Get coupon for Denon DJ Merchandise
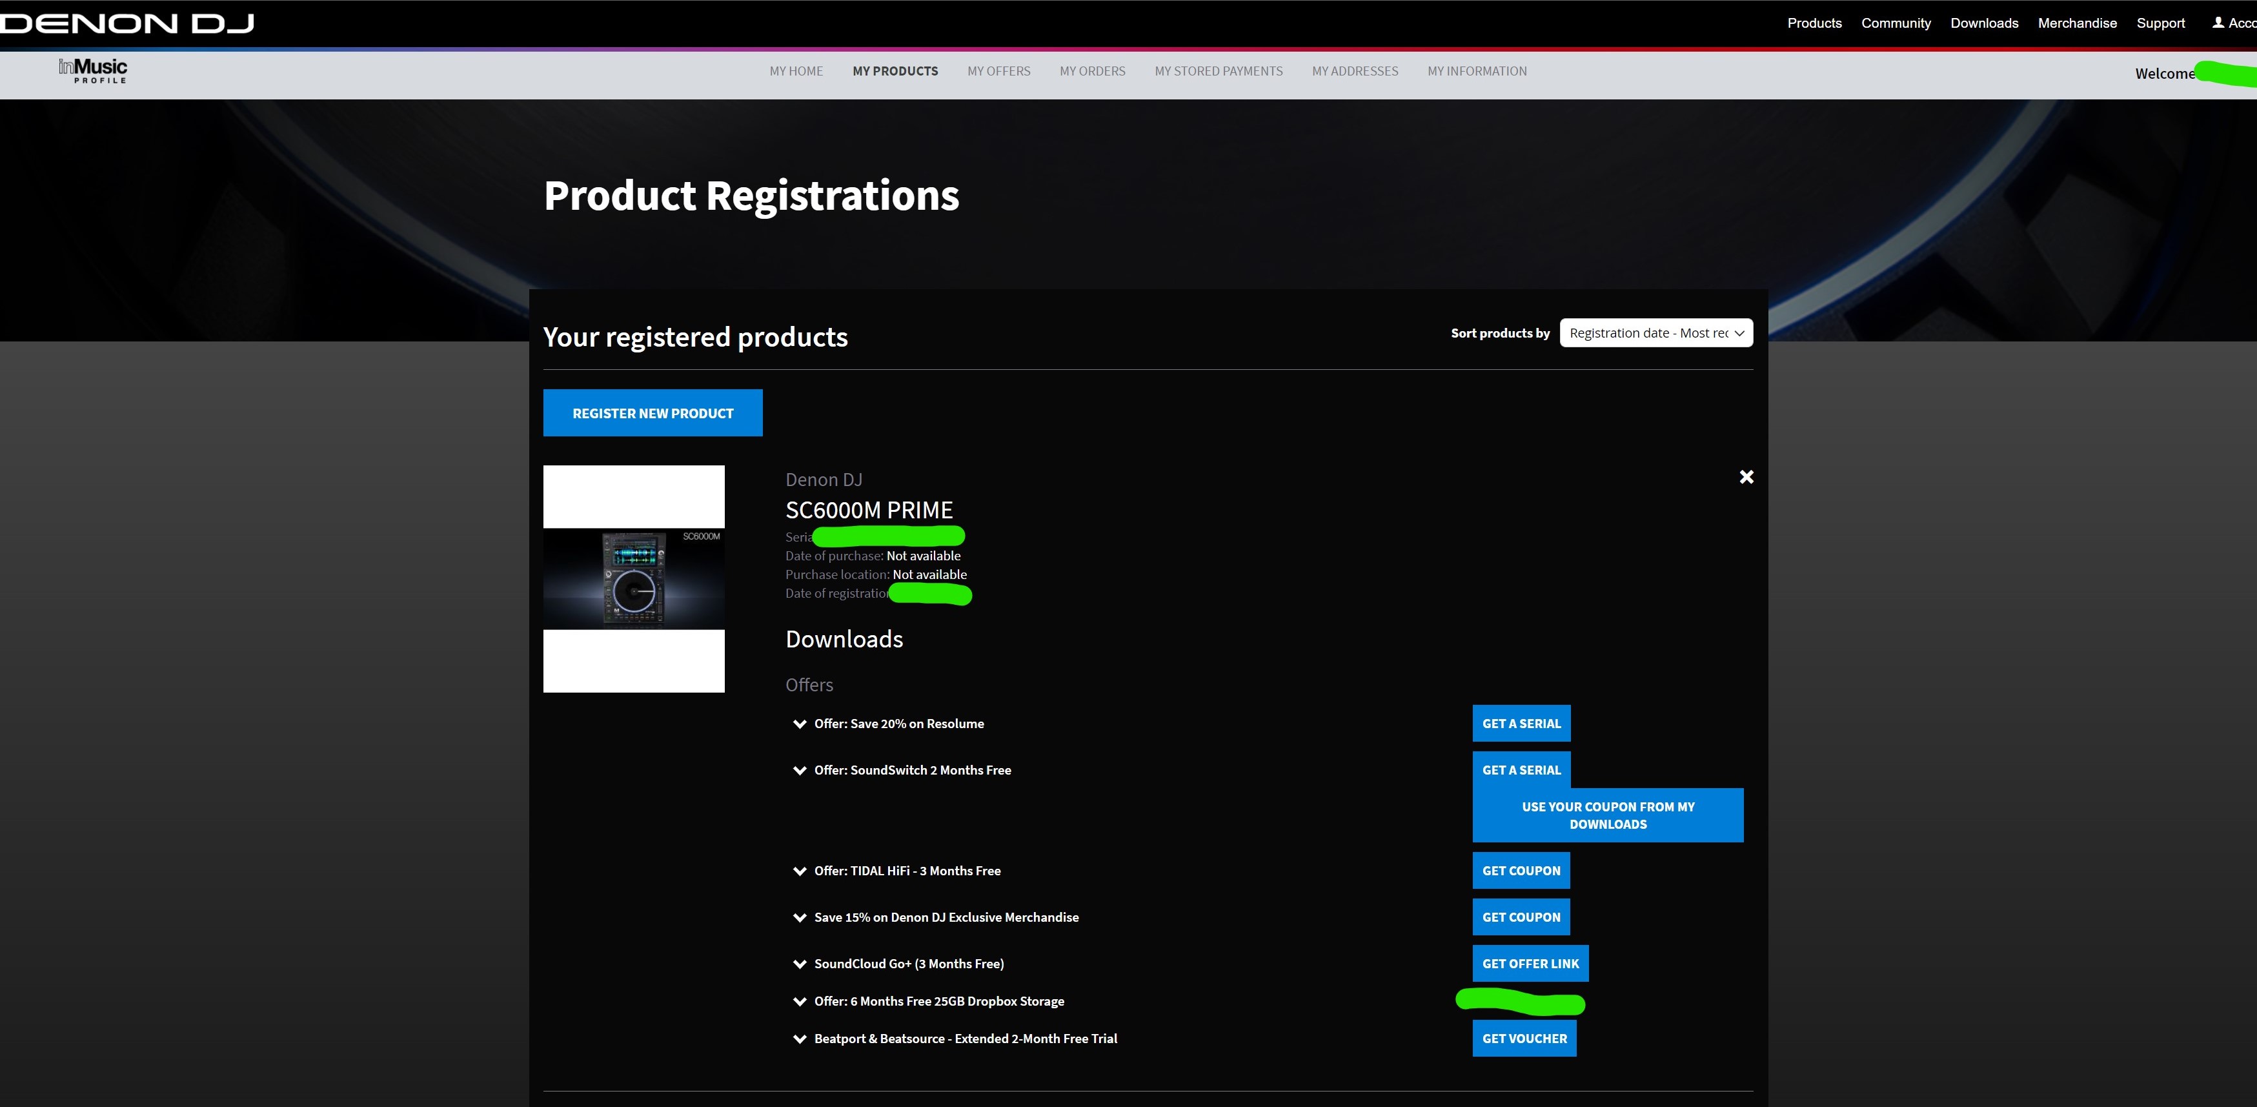The image size is (2257, 1107). point(1521,918)
